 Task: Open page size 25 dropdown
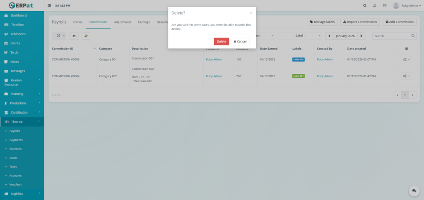click(59, 36)
